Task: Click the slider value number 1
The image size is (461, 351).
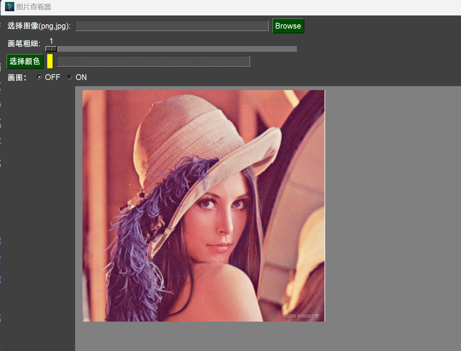Action: click(x=51, y=41)
